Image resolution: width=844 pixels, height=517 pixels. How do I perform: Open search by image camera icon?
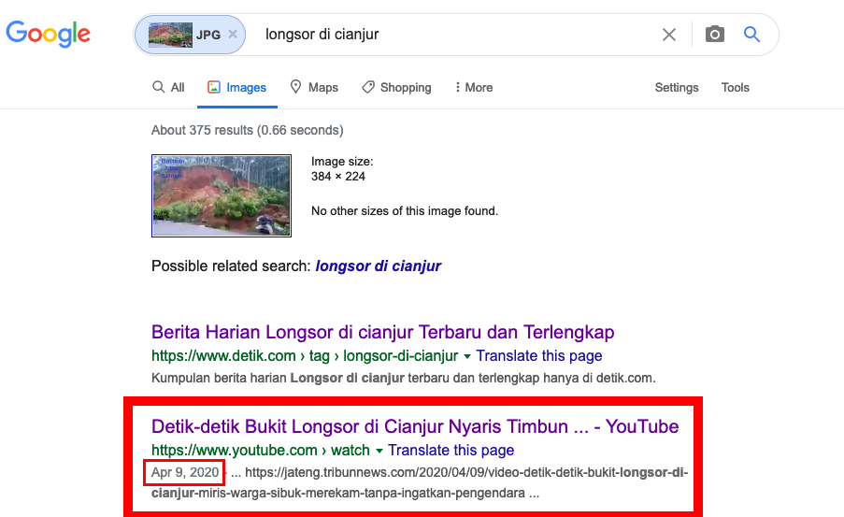tap(714, 34)
